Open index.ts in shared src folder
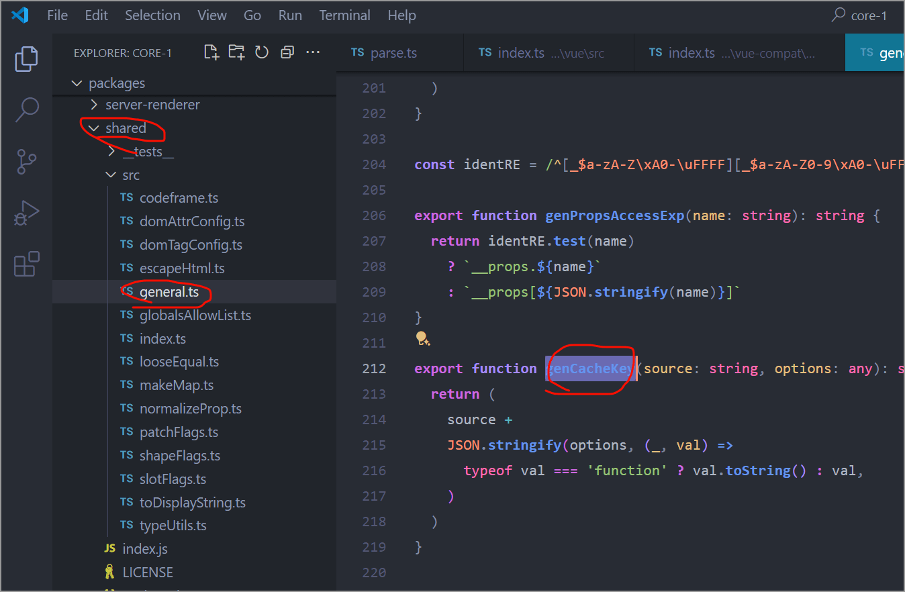 pos(162,339)
